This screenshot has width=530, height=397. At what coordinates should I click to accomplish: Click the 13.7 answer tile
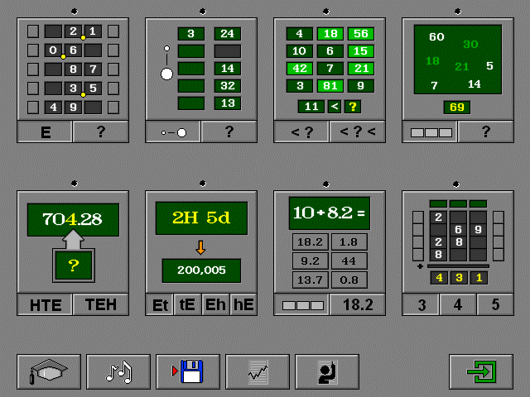point(310,280)
